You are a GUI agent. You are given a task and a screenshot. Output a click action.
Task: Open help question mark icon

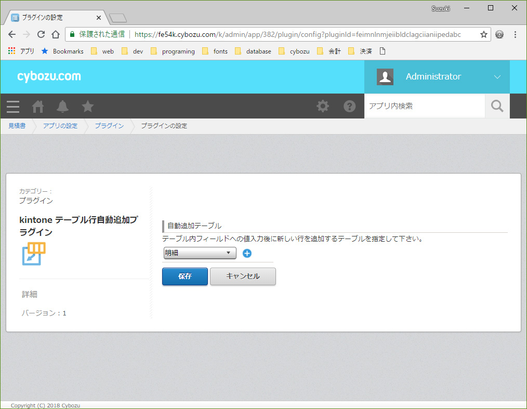[350, 106]
